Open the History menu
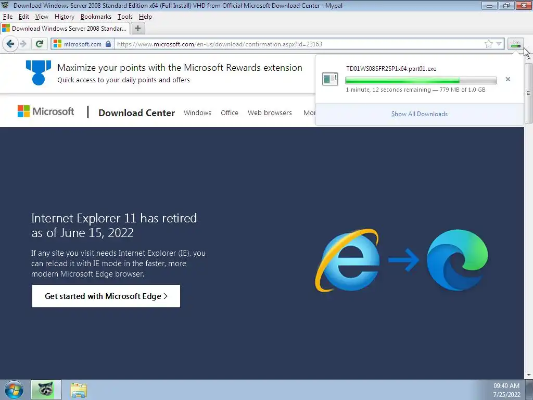The height and width of the screenshot is (400, 533). coord(64,17)
